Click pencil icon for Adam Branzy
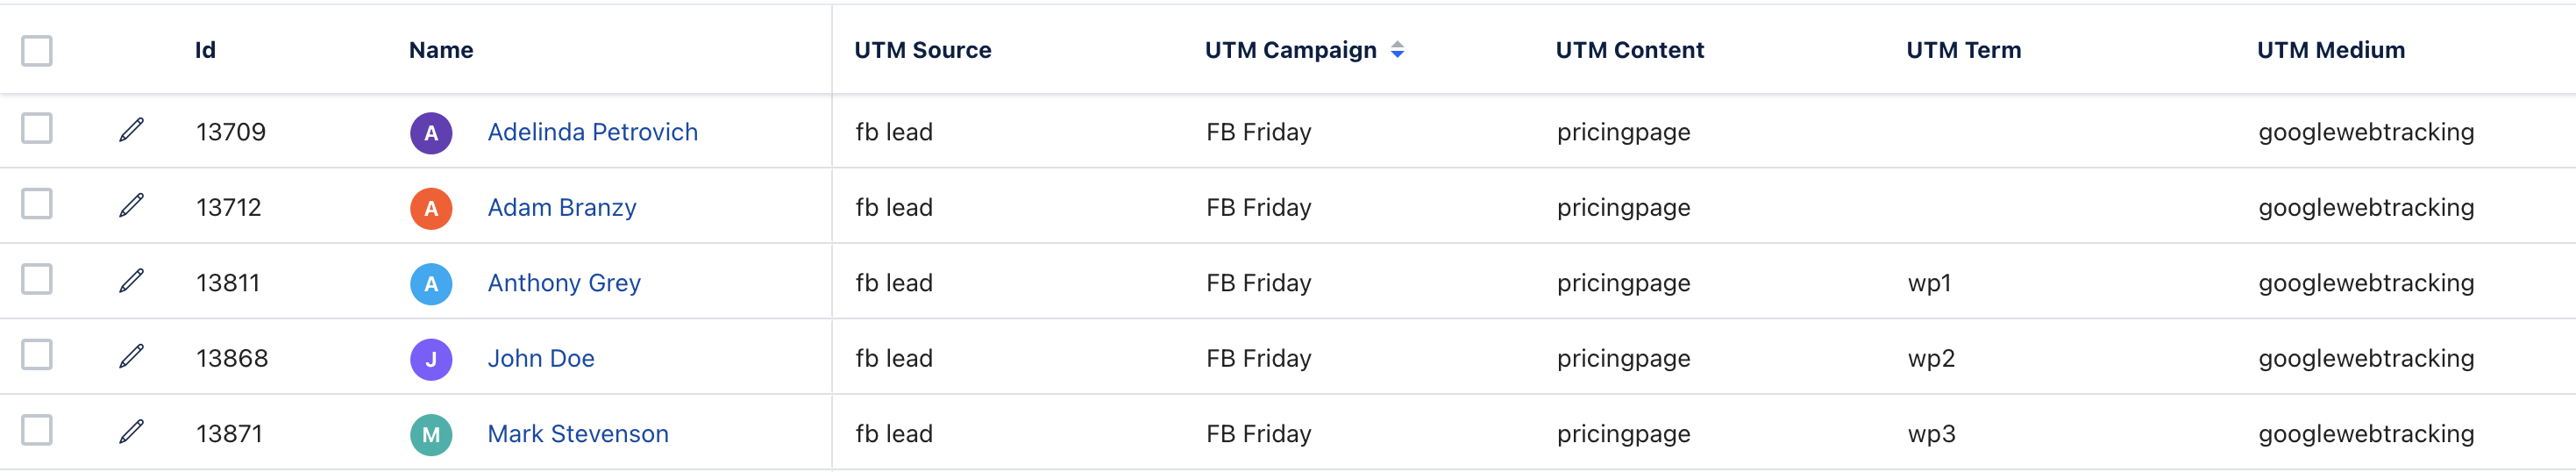Viewport: 2576px width, 472px height. click(131, 205)
